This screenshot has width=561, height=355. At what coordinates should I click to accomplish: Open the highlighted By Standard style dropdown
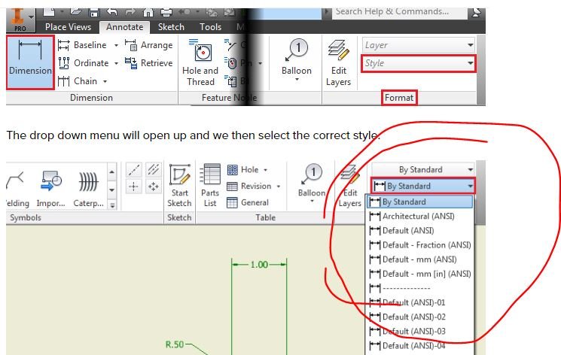pos(423,186)
